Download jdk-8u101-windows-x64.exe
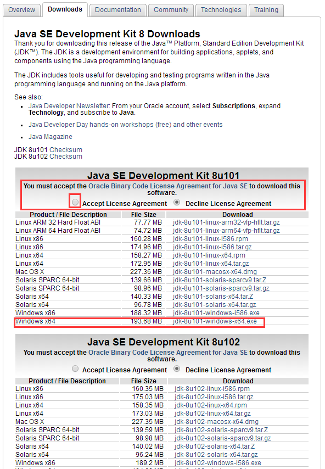Image resolution: width=325 pixels, height=469 pixels. point(215,321)
